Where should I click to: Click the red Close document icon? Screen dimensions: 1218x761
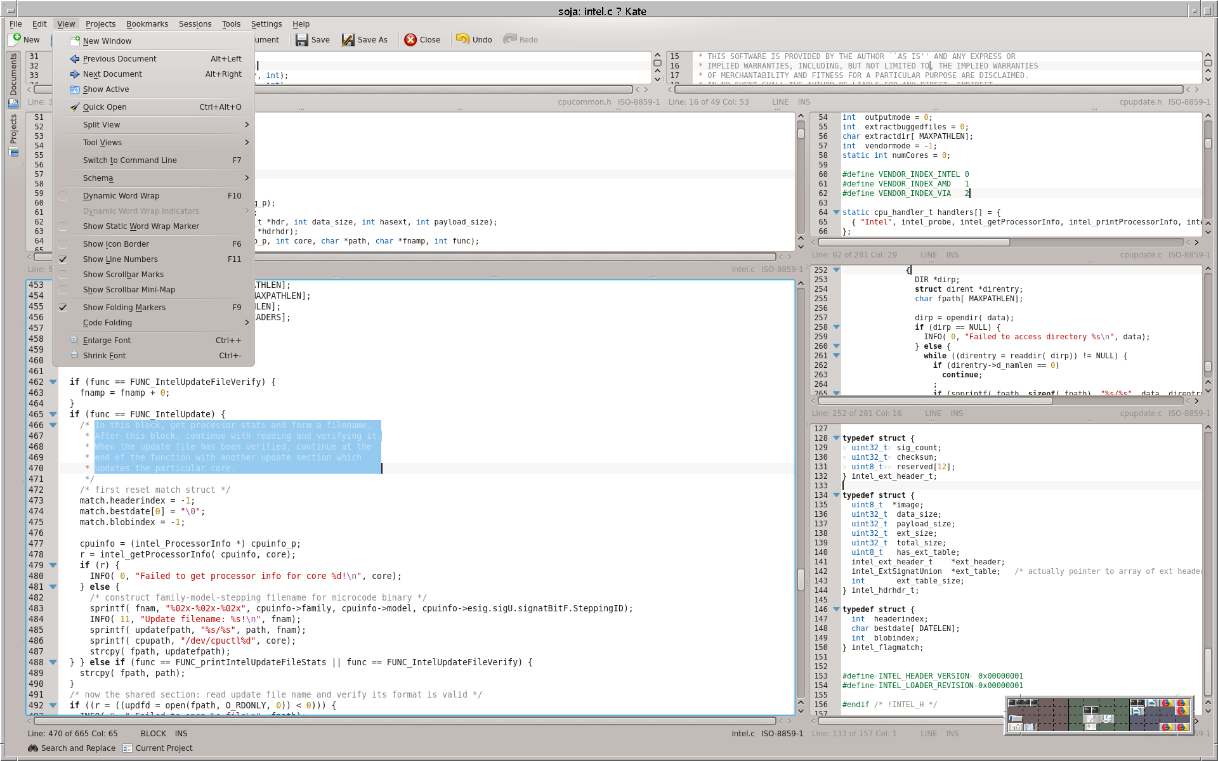click(x=410, y=40)
